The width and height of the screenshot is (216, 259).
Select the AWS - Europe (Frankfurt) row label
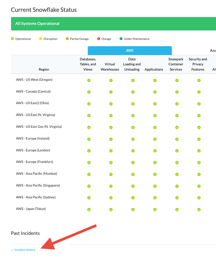(x=35, y=162)
